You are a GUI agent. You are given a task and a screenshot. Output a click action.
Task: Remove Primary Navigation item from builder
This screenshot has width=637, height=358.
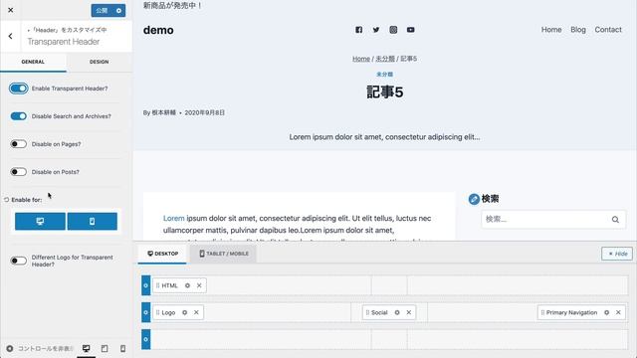click(618, 312)
